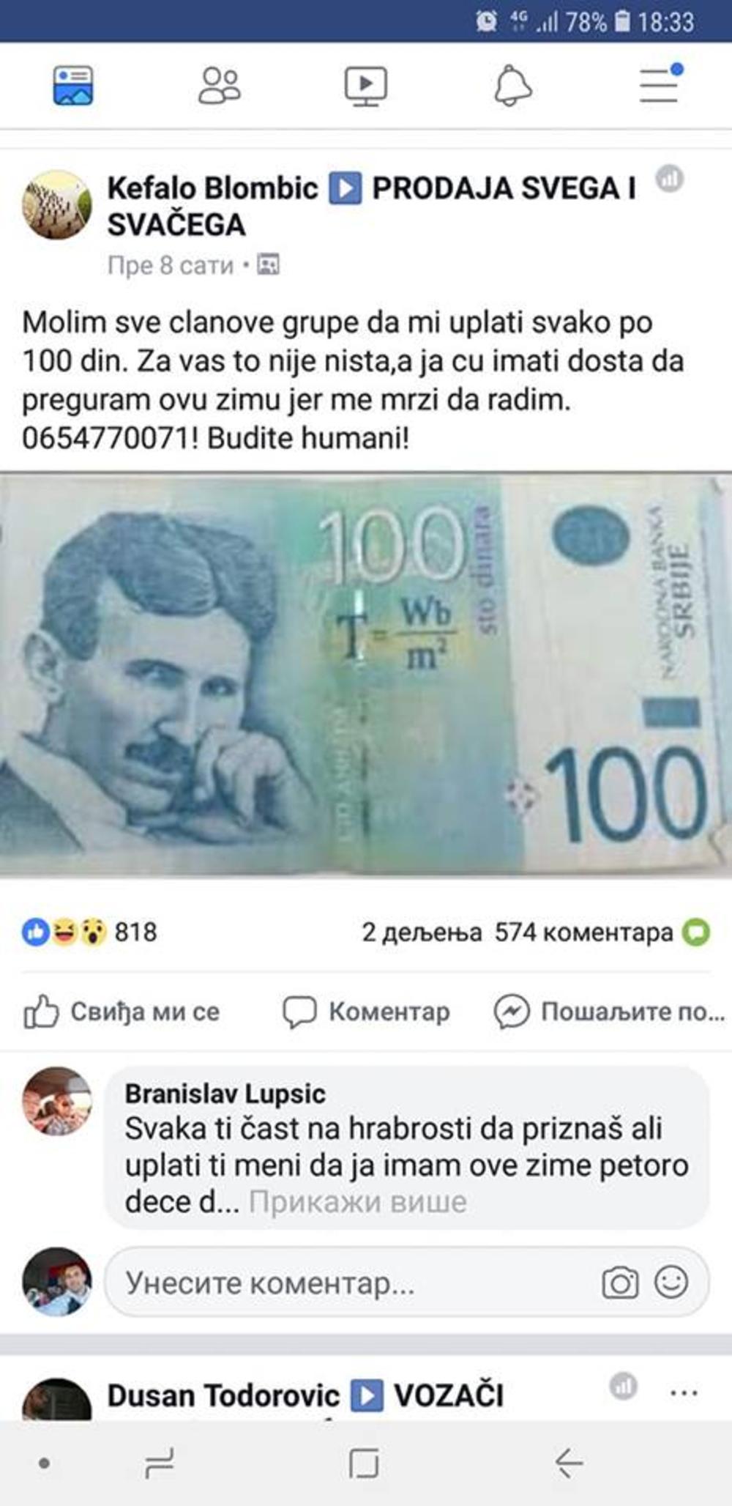Screen dimensions: 732x1506
Task: Open the Watch video tab
Action: [x=366, y=86]
